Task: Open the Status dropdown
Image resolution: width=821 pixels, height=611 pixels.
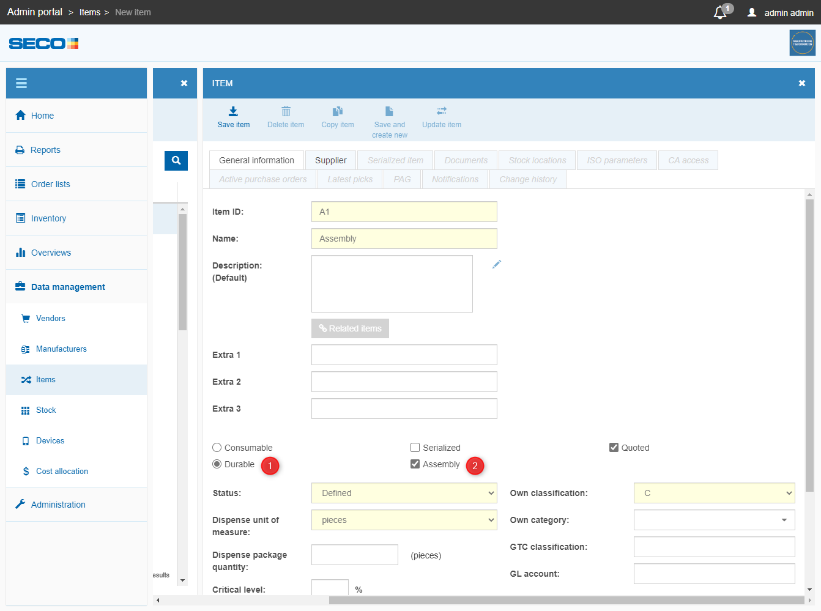Action: click(x=404, y=493)
